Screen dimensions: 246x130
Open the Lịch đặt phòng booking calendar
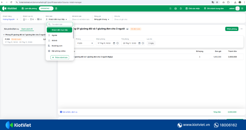pyautogui.click(x=29, y=8)
